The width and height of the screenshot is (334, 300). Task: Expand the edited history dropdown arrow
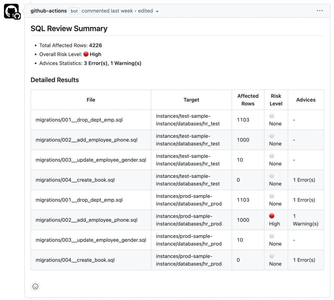(x=157, y=11)
